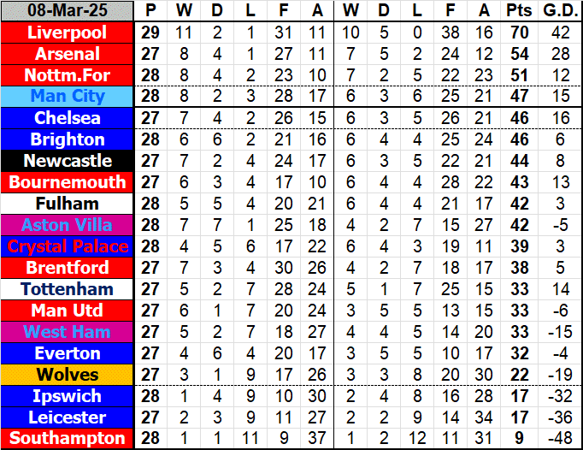Select the West Ham team name
The image size is (583, 450).
(68, 332)
